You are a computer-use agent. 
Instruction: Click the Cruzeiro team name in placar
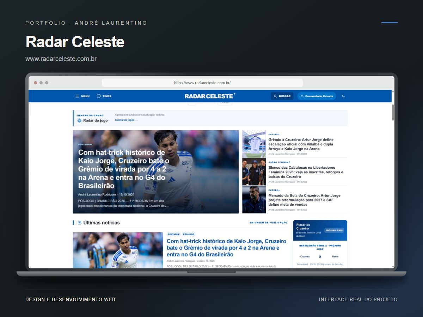[x=305, y=256]
